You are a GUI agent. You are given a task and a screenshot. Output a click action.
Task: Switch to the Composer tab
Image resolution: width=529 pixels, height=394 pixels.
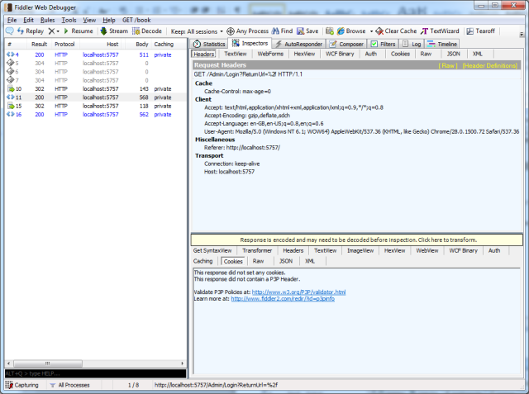(x=346, y=44)
